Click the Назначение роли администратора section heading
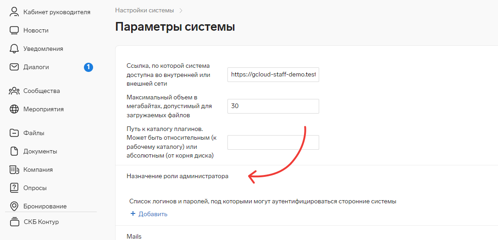Screen dimensions: 498x240 coord(177,176)
